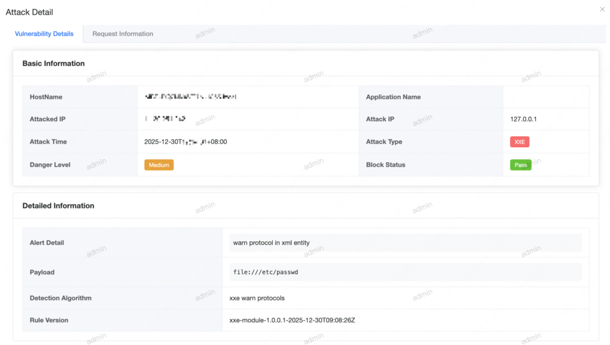Click the blurred HostName value

(x=191, y=97)
